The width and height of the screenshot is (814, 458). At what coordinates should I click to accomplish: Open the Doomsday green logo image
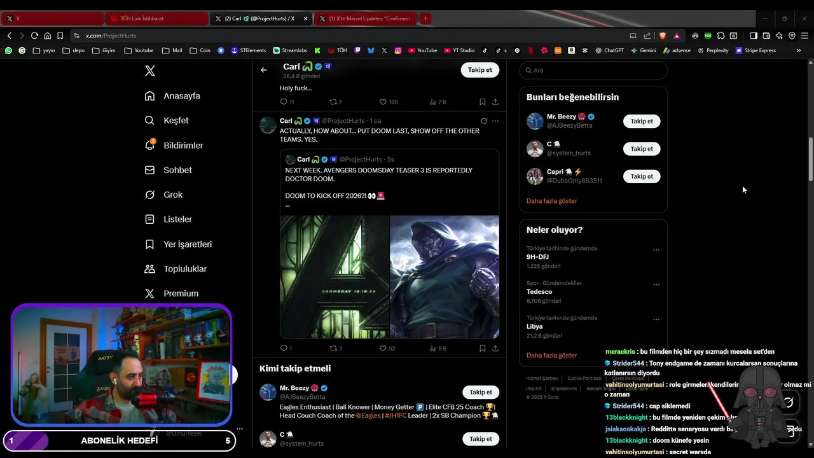[335, 277]
